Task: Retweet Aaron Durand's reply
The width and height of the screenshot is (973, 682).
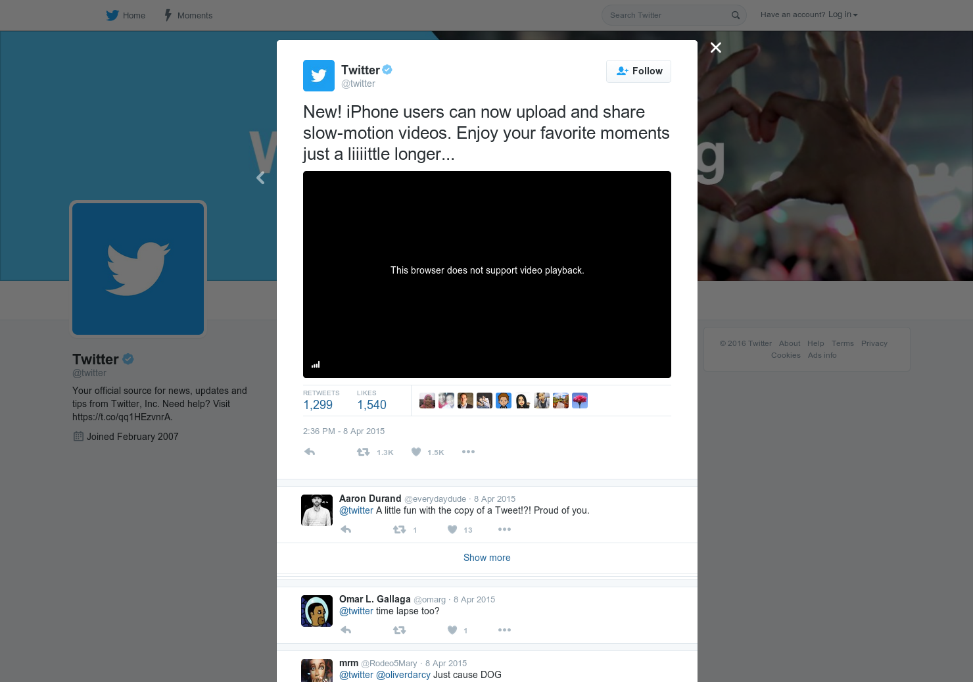Action: tap(399, 529)
